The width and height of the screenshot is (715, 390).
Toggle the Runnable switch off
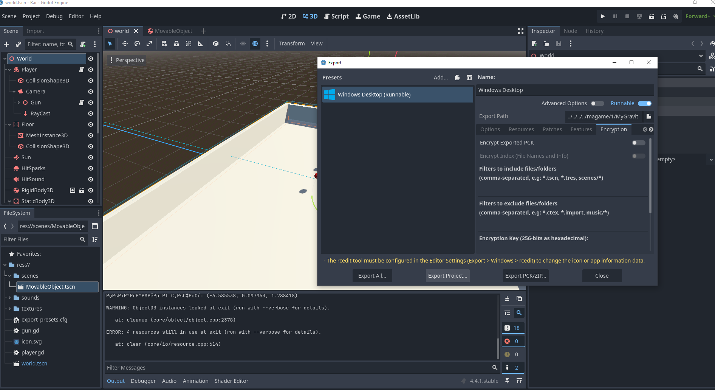coord(644,103)
